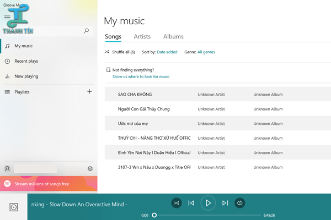The height and width of the screenshot is (220, 331).
Task: Open the Genre All genres dropdown
Action: pyautogui.click(x=206, y=52)
